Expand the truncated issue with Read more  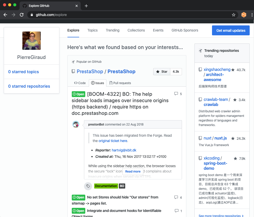[x=133, y=171]
